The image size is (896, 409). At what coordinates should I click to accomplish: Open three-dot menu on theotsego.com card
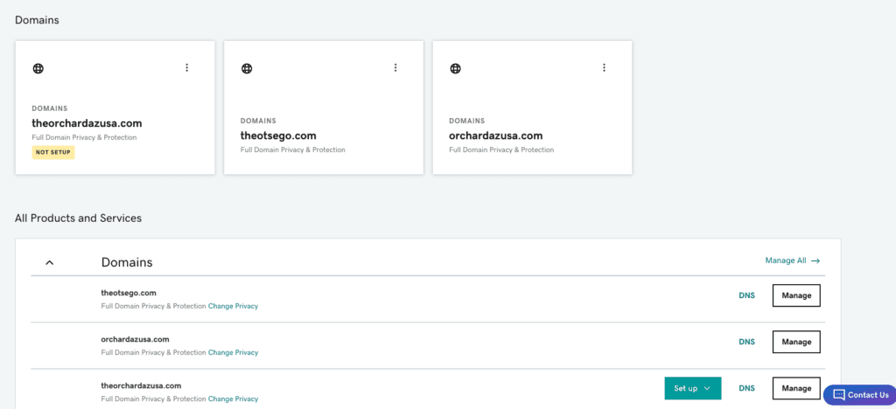pos(395,67)
